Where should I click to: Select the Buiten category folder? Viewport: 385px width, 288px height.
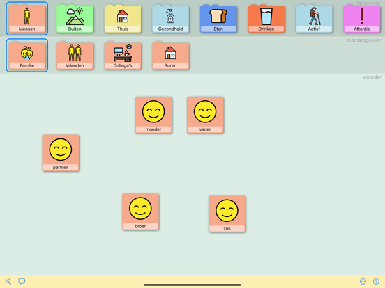75,19
